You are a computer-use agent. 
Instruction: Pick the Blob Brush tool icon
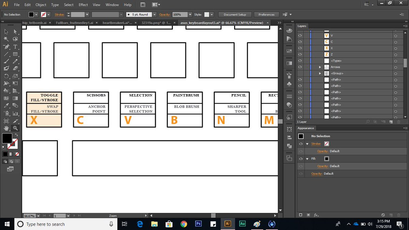tap(6, 69)
